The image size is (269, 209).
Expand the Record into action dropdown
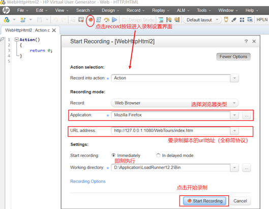point(234,78)
